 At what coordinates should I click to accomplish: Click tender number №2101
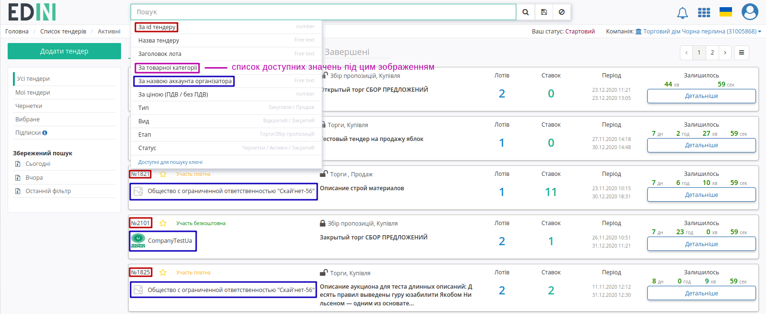coord(141,223)
